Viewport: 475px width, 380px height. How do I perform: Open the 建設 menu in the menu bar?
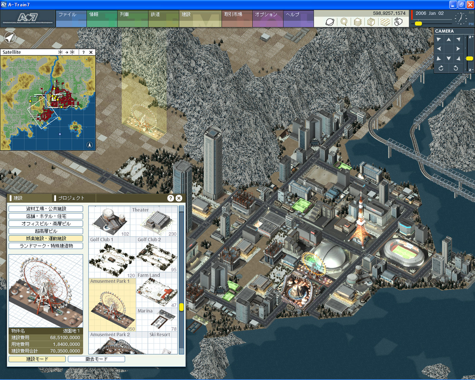pyautogui.click(x=200, y=19)
